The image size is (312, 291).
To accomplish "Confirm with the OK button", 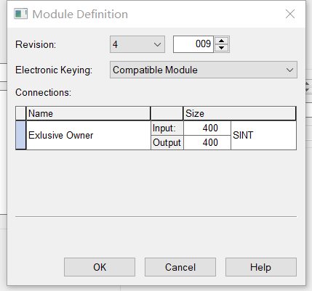I will click(x=100, y=267).
